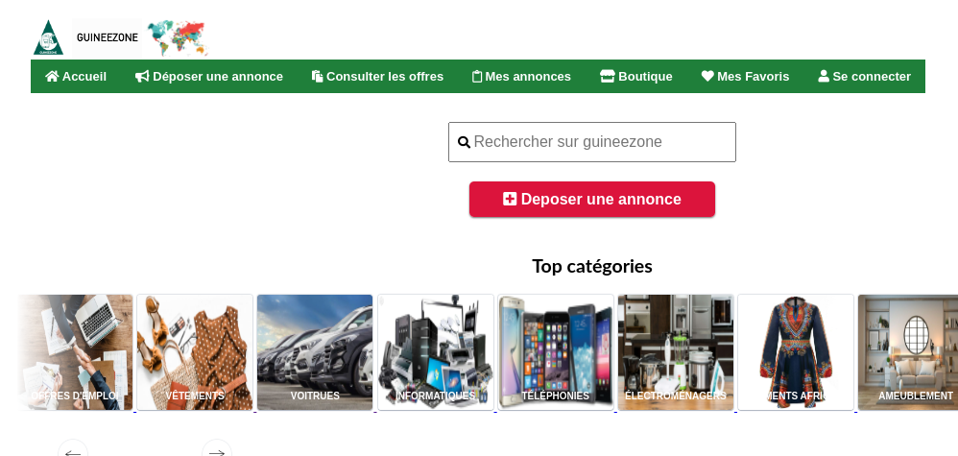Open the Informatiques category card

coord(436,352)
